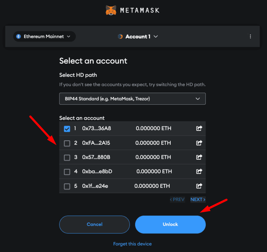The height and width of the screenshot is (252, 267).
Task: Open the three-dot account options menu
Action: click(x=250, y=36)
